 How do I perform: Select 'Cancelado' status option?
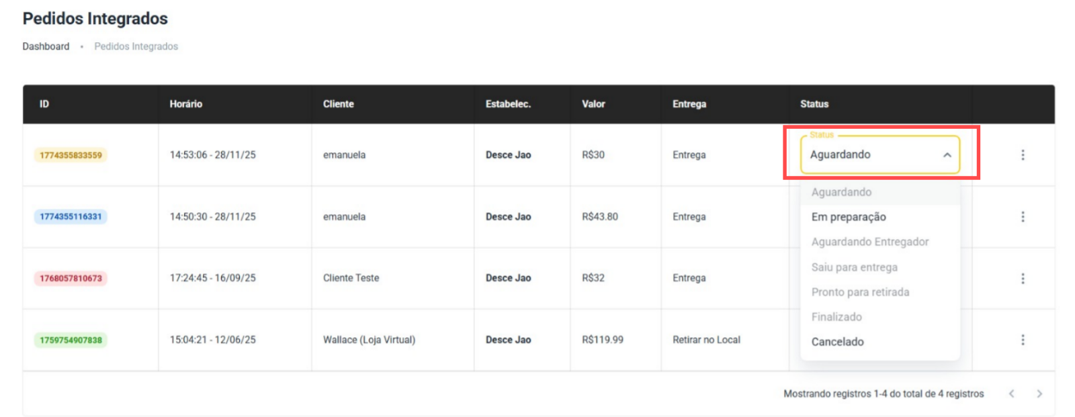point(838,342)
